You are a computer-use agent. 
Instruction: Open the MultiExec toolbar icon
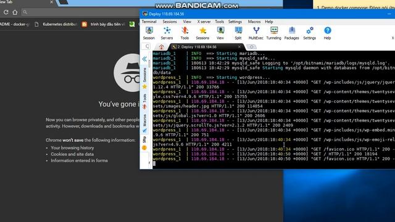tap(256, 33)
